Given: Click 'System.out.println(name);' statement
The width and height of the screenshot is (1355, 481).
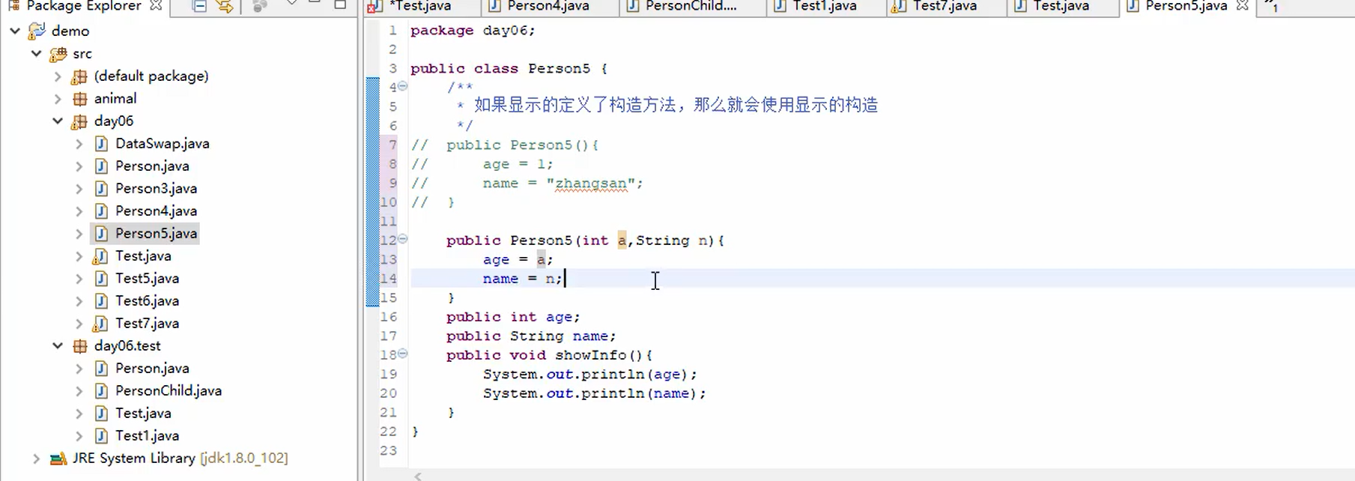Looking at the screenshot, I should (595, 393).
